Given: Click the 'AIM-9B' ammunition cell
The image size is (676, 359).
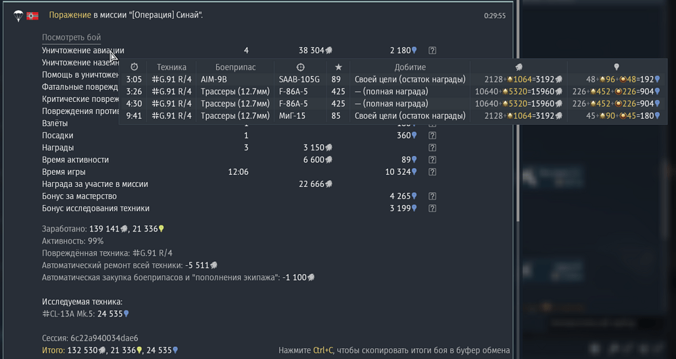Looking at the screenshot, I should pyautogui.click(x=213, y=79).
